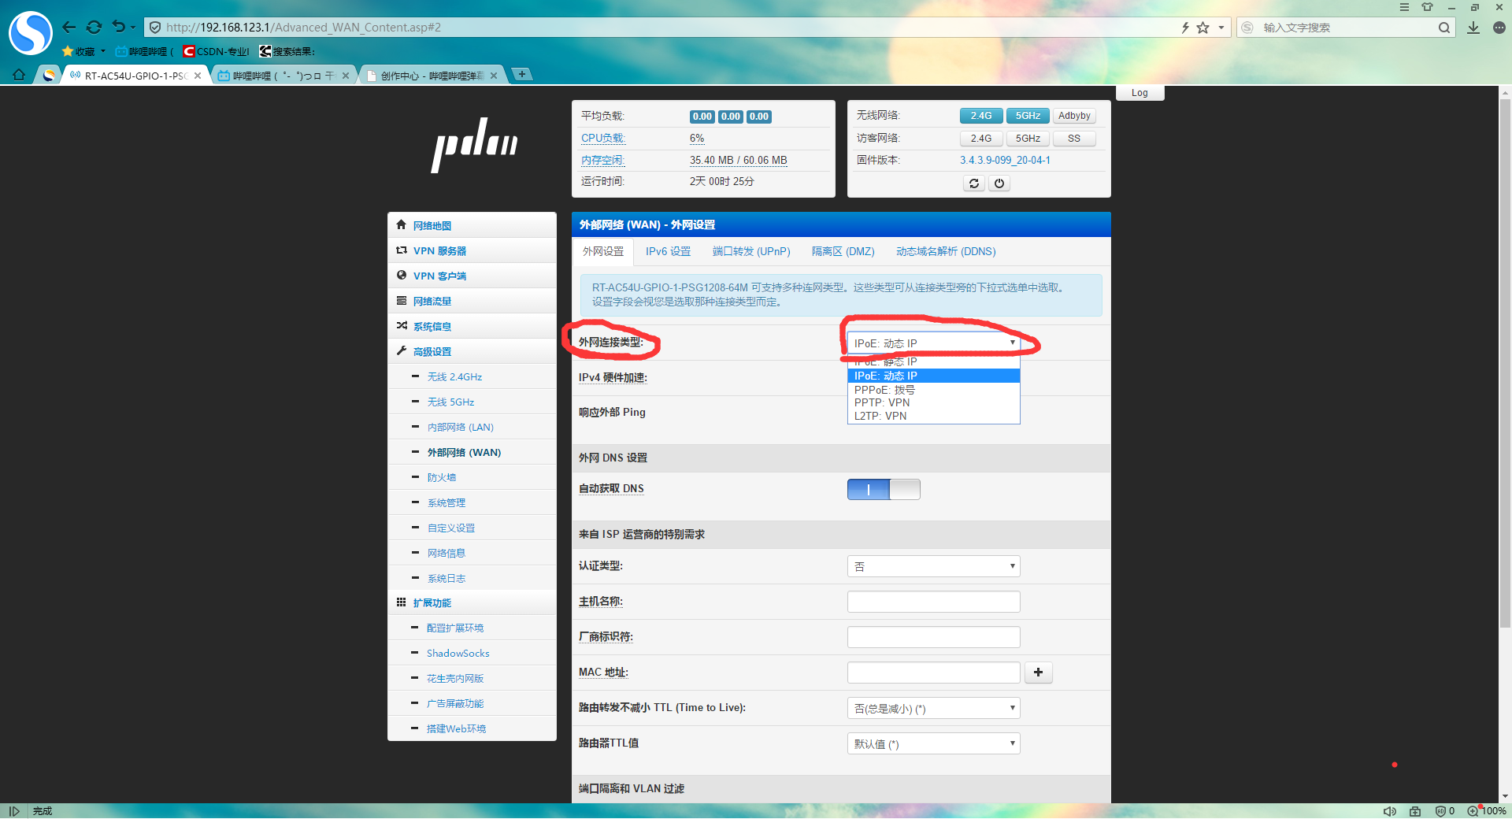Viewport: 1512px width, 819px height.
Task: Open bookmarks favorites dropdown arrow
Action: tap(103, 51)
